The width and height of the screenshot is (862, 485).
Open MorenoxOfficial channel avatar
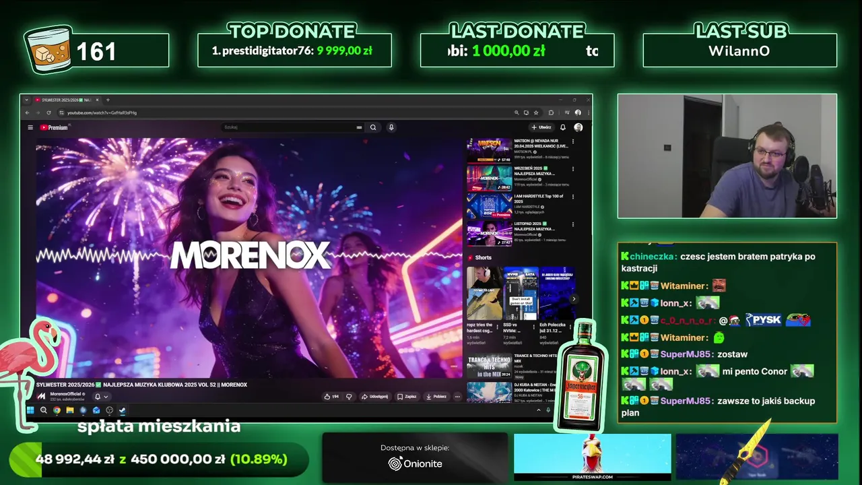point(42,396)
